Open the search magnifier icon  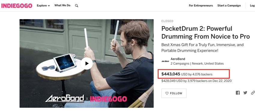[77, 6]
